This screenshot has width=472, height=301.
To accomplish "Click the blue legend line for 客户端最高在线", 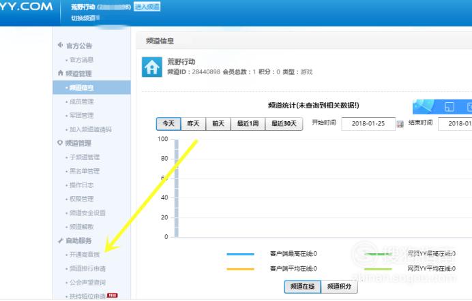I will click(240, 254).
